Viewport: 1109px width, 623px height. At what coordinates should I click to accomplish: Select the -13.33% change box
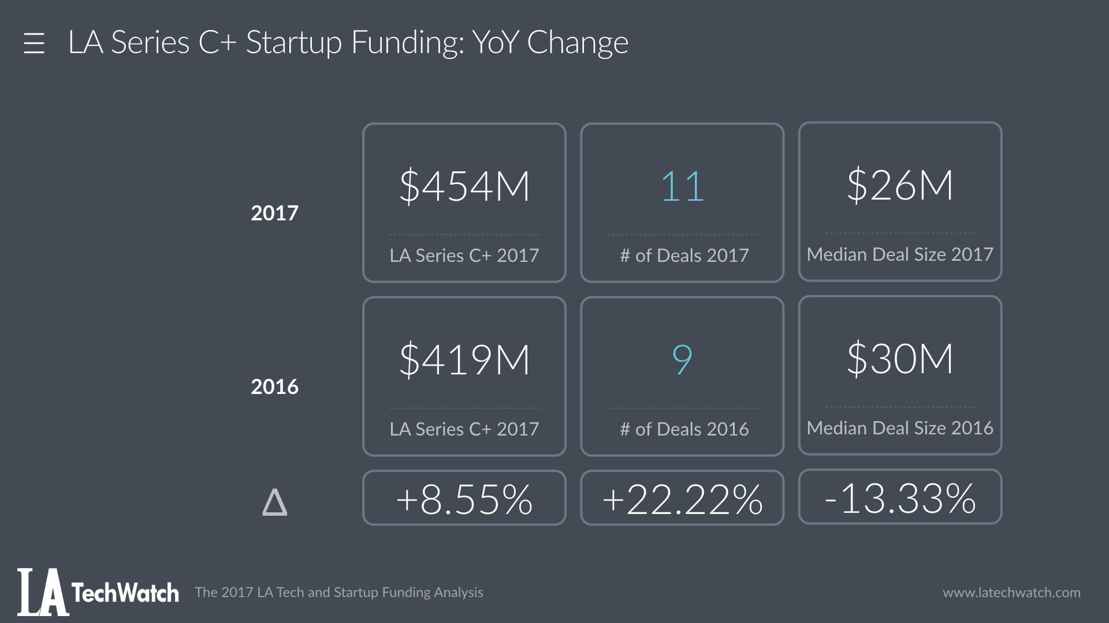900,497
